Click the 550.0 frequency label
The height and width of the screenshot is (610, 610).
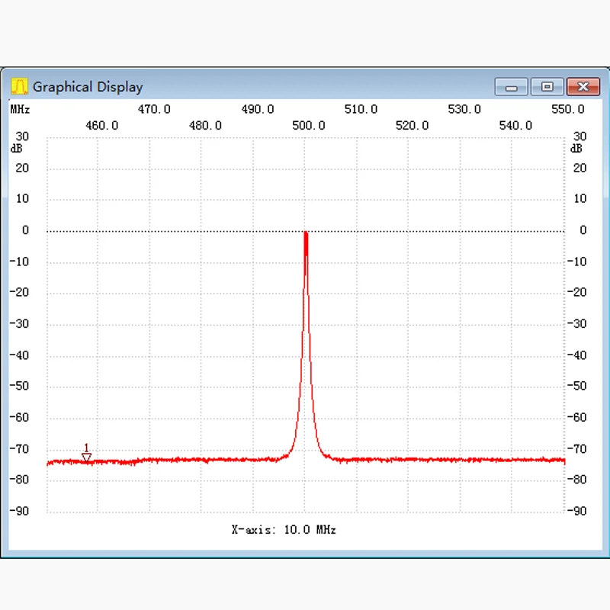pos(567,109)
